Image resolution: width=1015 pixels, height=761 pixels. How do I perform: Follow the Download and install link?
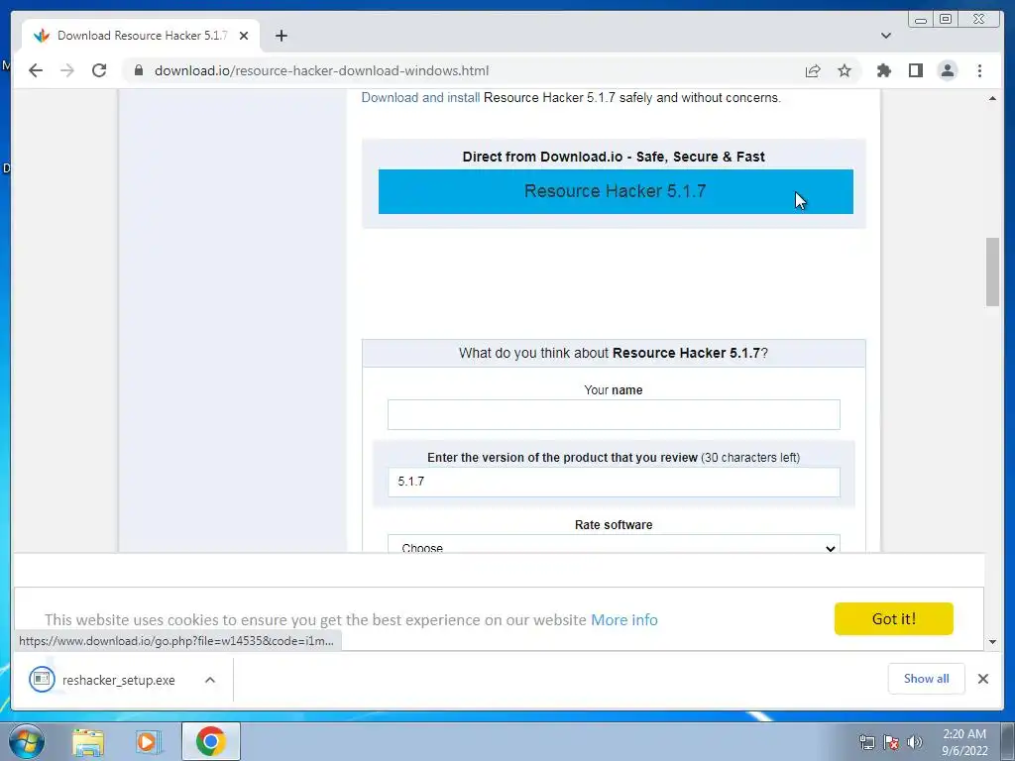pyautogui.click(x=420, y=98)
